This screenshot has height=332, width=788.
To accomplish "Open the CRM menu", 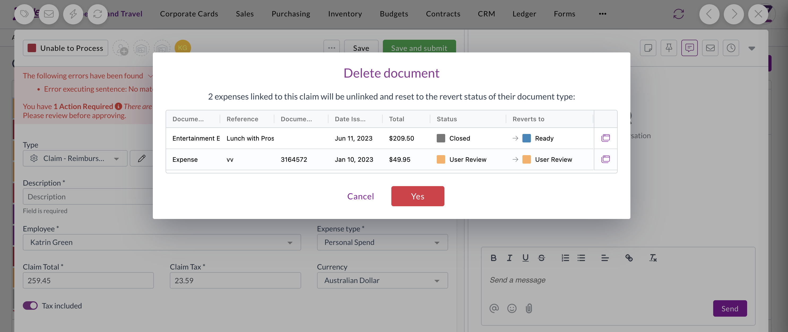I will coord(486,14).
